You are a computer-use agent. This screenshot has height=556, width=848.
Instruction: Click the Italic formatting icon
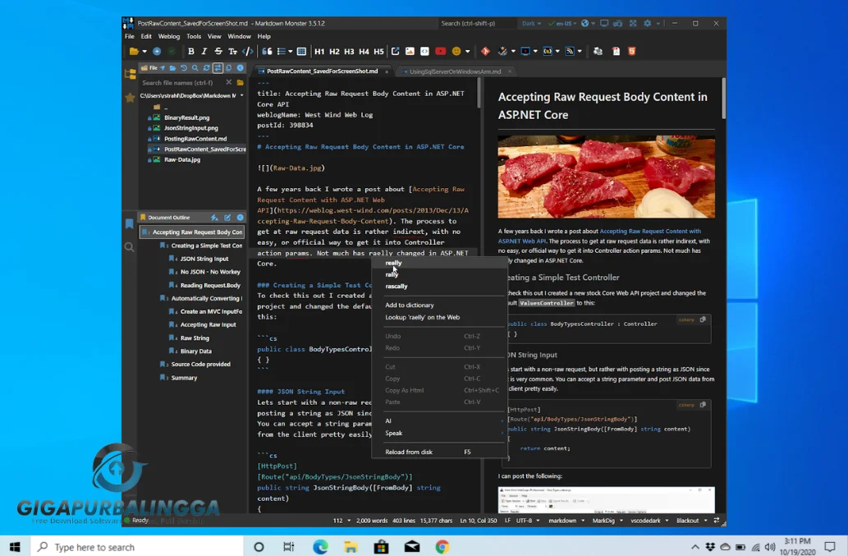click(204, 52)
